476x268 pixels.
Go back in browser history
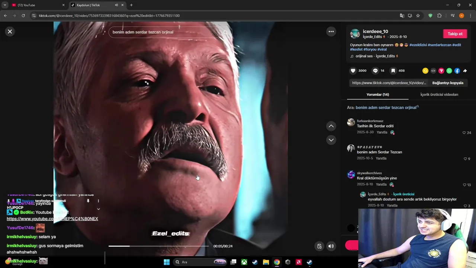tap(5, 16)
